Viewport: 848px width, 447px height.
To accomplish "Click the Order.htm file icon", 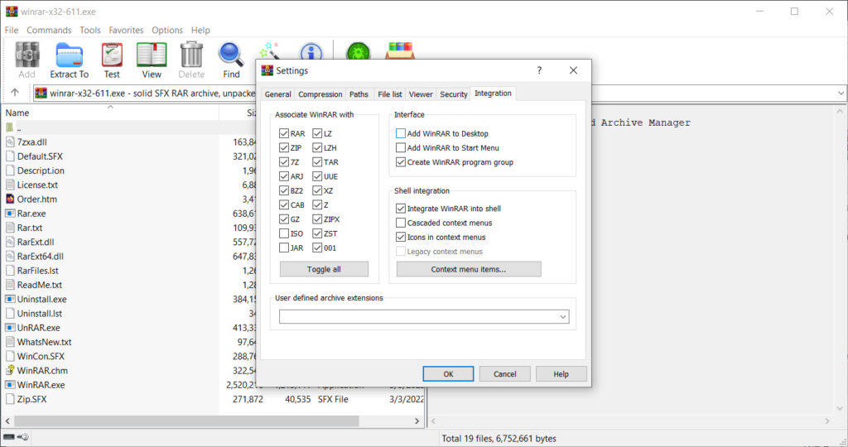I will click(x=10, y=199).
